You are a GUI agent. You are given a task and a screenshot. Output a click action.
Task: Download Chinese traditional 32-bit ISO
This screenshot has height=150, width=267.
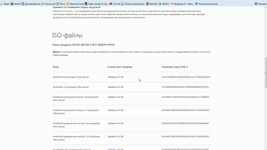(x=112, y=137)
